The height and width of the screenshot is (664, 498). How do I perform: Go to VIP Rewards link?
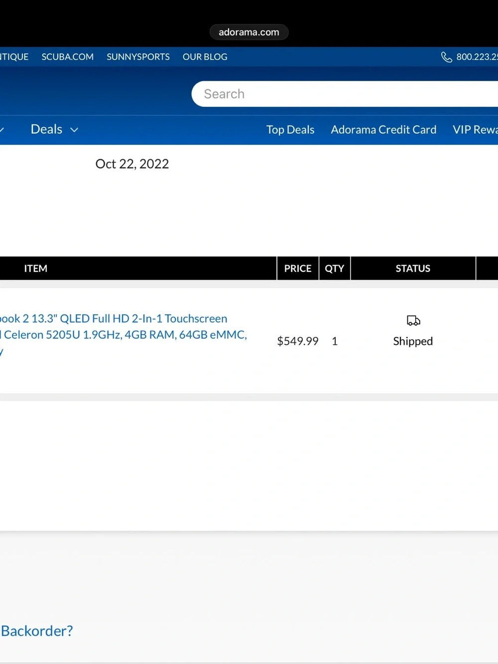pos(475,130)
